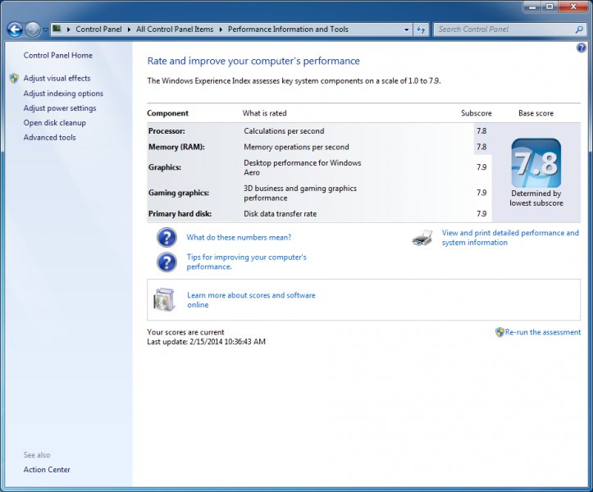Click the Subscore column header
The height and width of the screenshot is (492, 593).
point(477,113)
